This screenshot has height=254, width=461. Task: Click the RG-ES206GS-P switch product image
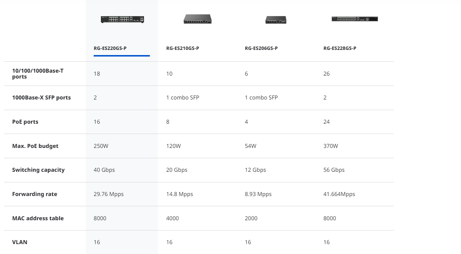tap(276, 20)
